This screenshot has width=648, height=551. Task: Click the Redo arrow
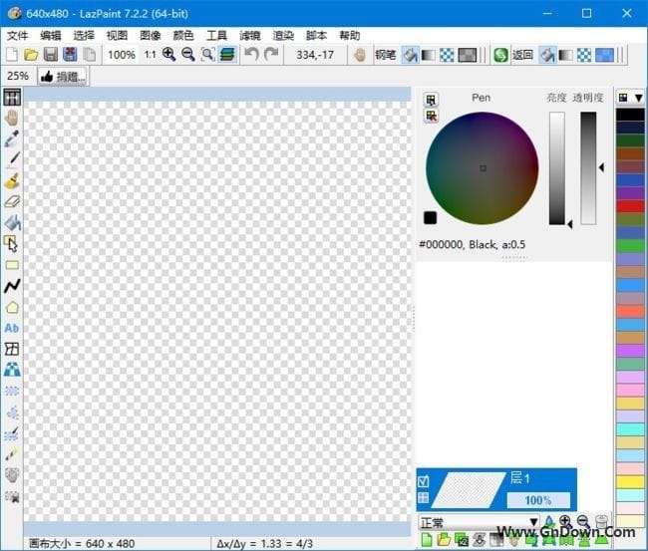[x=271, y=54]
